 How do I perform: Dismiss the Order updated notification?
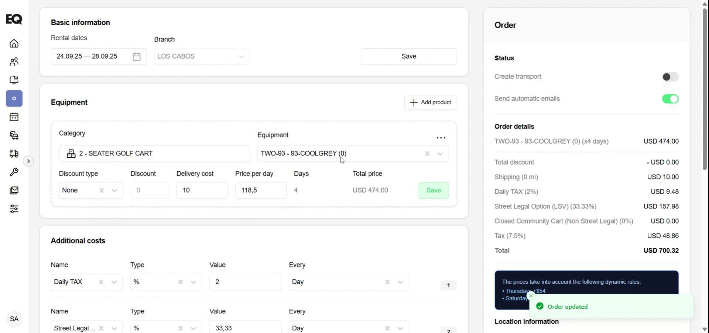(531, 296)
